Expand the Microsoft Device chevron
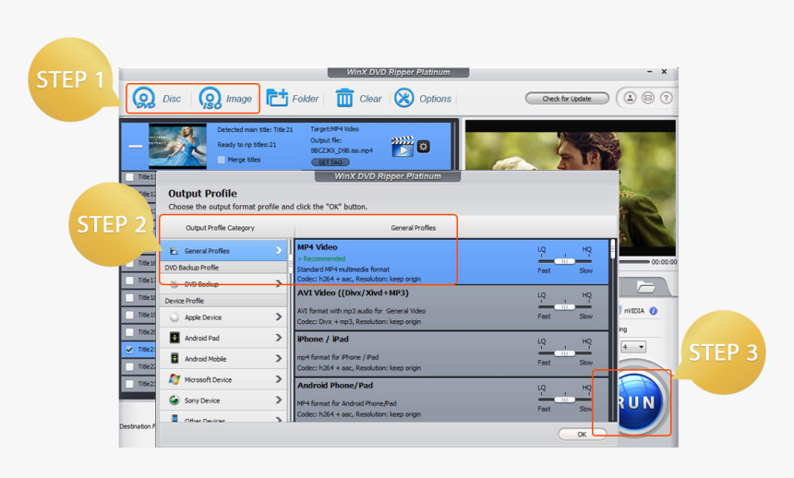Screen dimensions: 794x478 (x=279, y=379)
